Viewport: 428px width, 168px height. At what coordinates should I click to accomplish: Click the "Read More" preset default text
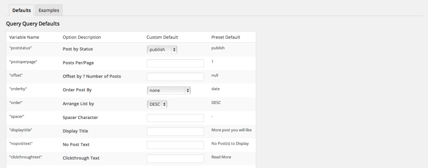click(221, 157)
